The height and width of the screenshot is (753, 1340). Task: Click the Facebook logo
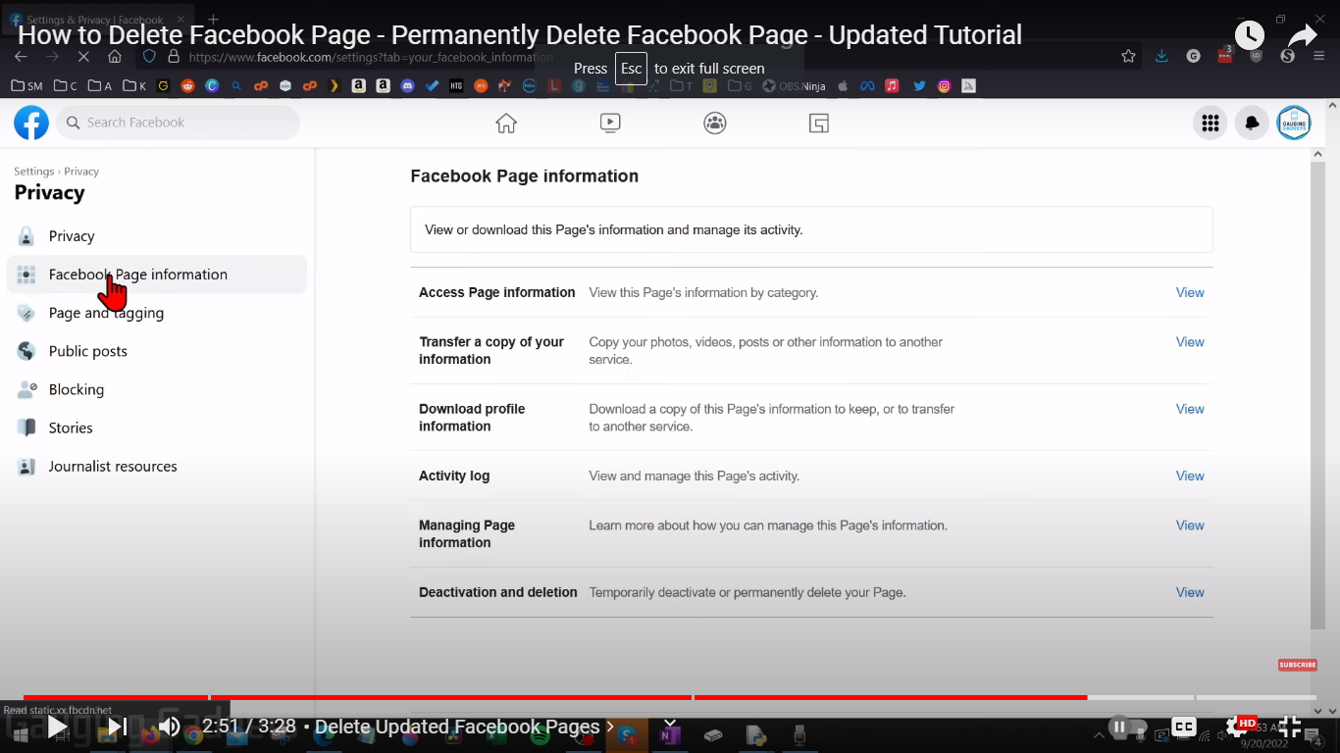[30, 122]
